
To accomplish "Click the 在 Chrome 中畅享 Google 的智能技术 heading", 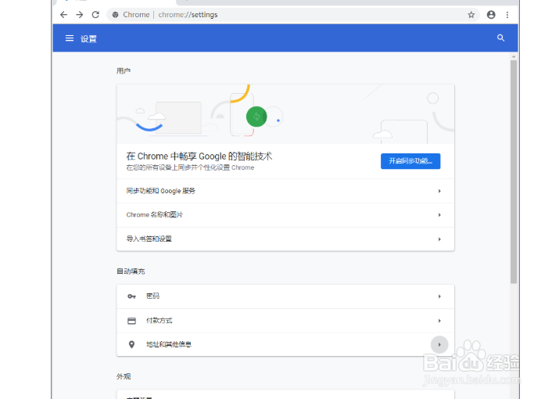I will (199, 156).
